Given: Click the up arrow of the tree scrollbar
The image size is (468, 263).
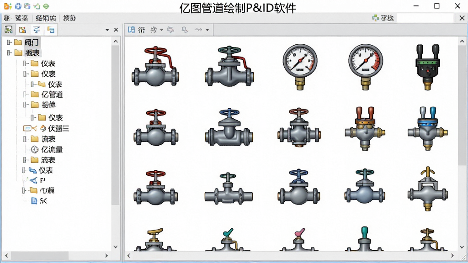Looking at the screenshot, I should [x=116, y=42].
